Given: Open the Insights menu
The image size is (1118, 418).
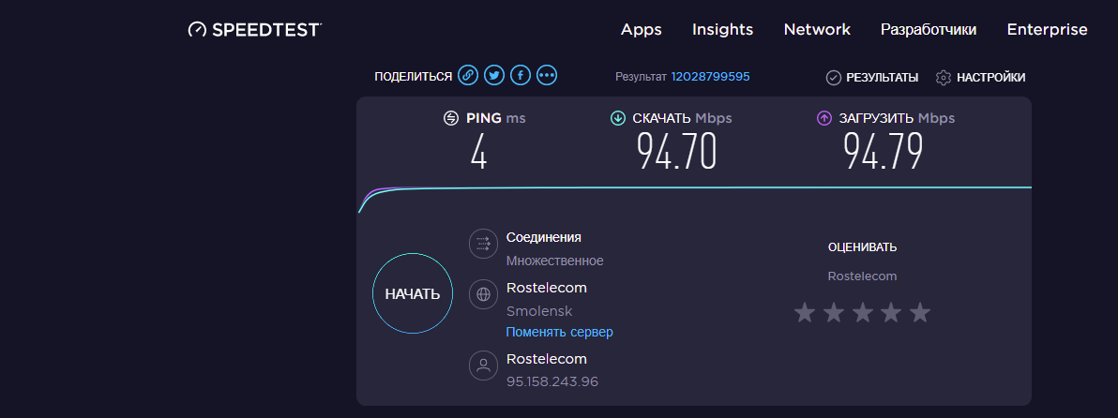Looking at the screenshot, I should point(722,29).
